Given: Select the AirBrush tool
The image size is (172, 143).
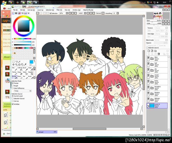Looking at the screenshot, I should pos(20,69).
